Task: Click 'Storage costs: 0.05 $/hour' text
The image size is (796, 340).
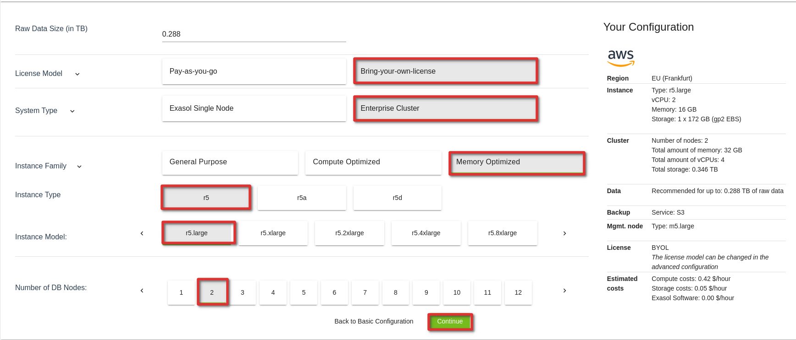Action: pos(689,288)
